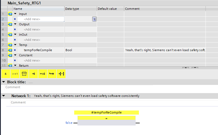Click Add new under Input
Viewport: 218px width, 135px height.
tap(32, 19)
